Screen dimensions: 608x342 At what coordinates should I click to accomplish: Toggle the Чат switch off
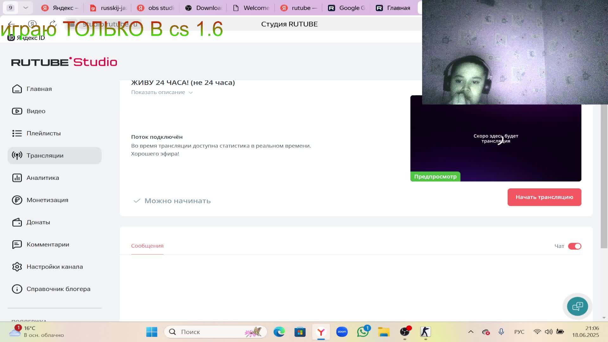[x=574, y=246]
